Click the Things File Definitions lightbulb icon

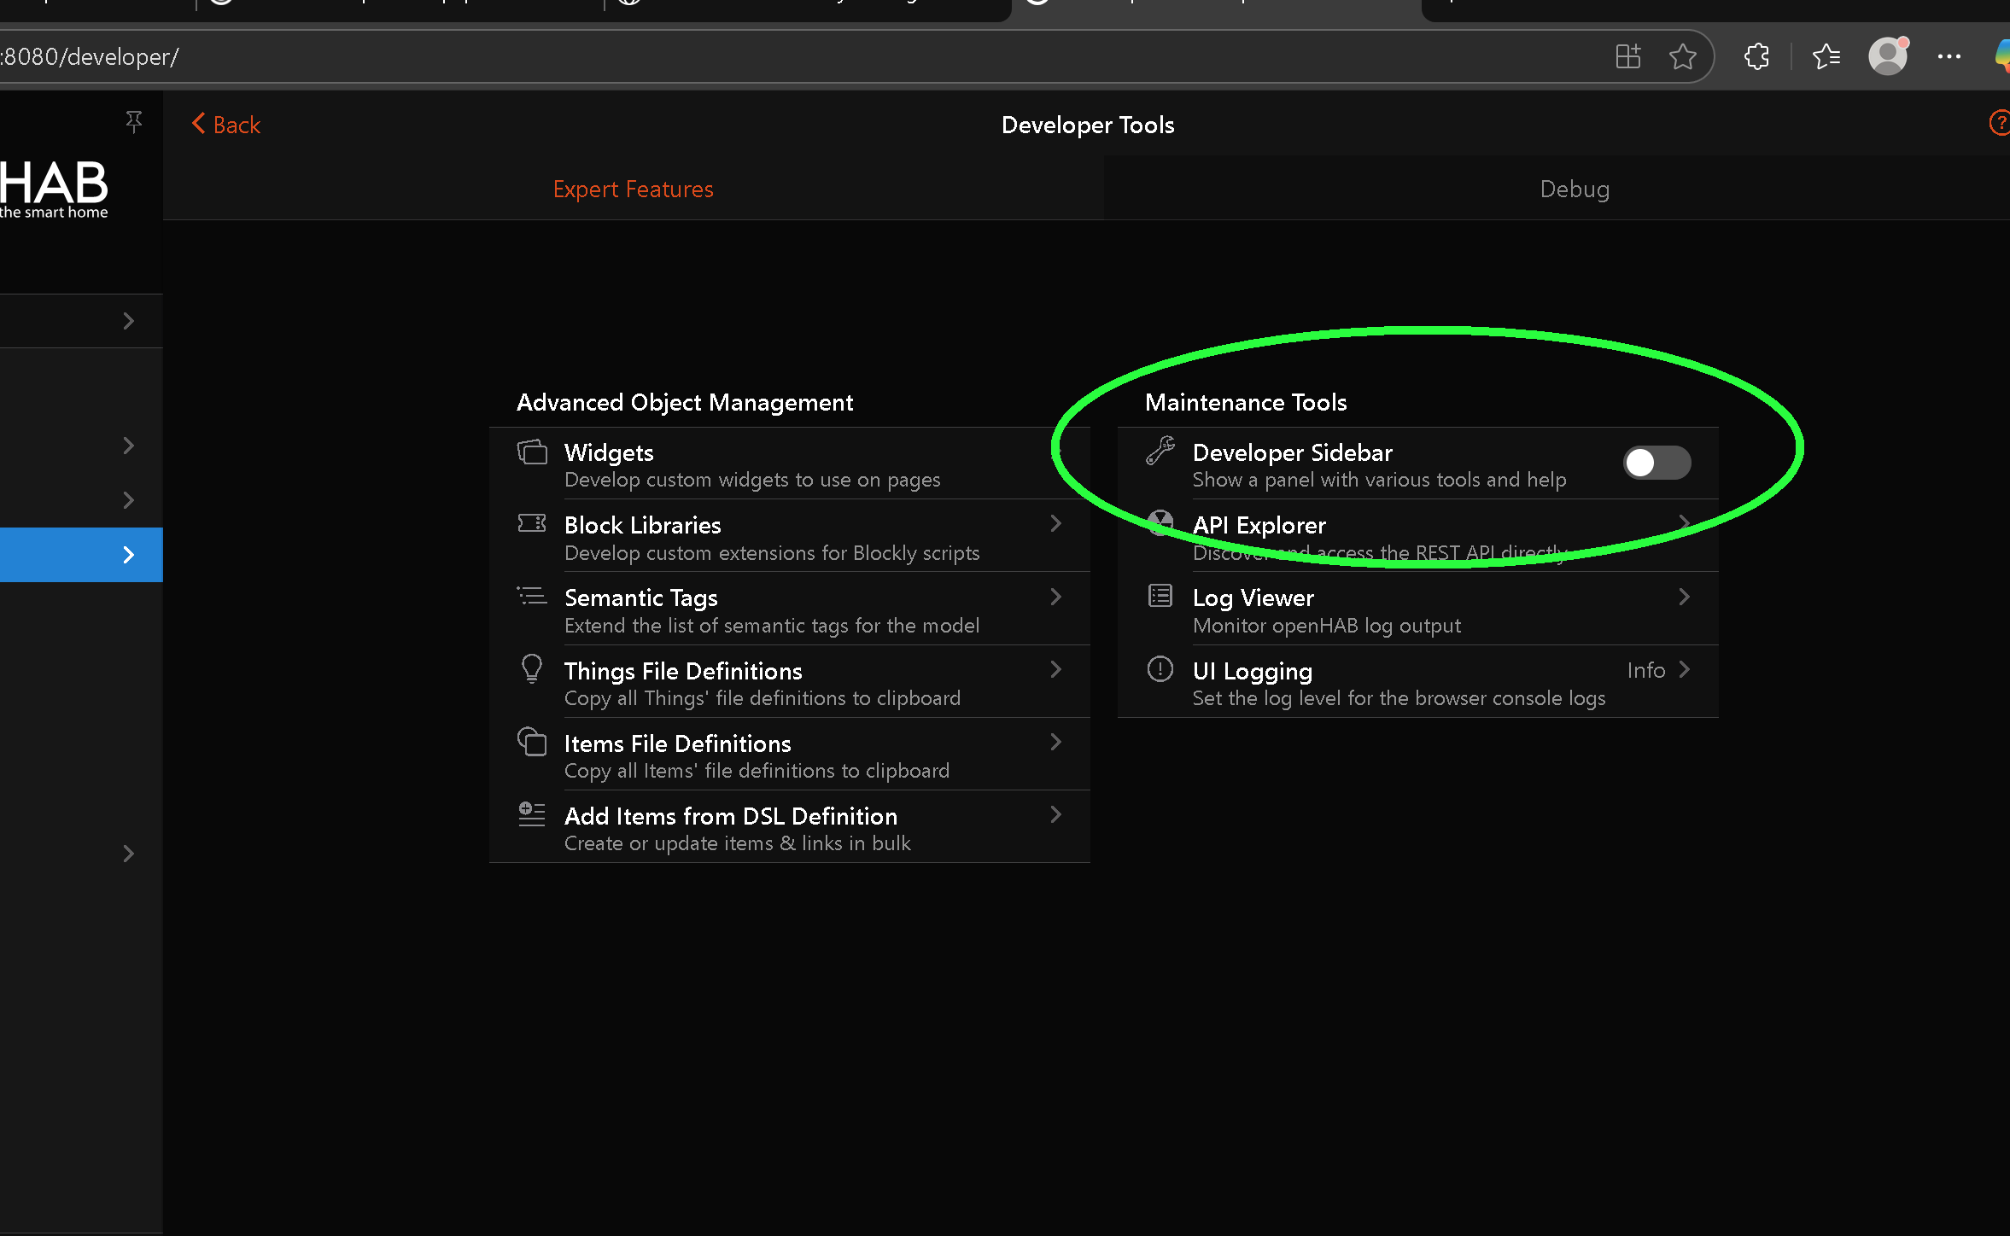[x=532, y=668]
